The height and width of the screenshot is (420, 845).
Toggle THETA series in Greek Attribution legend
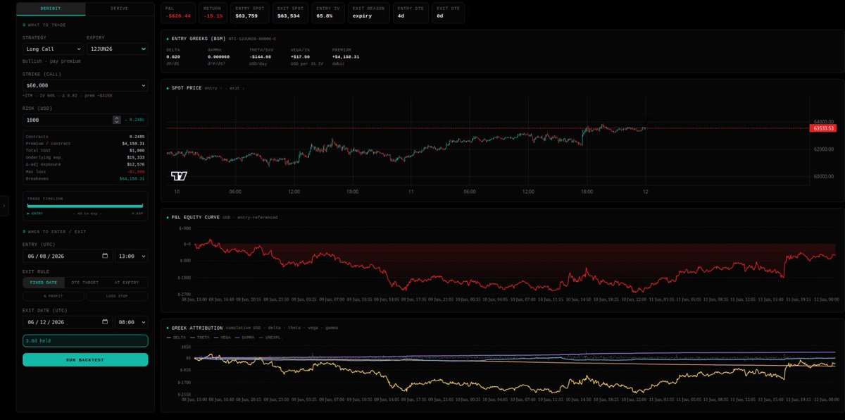click(x=199, y=338)
